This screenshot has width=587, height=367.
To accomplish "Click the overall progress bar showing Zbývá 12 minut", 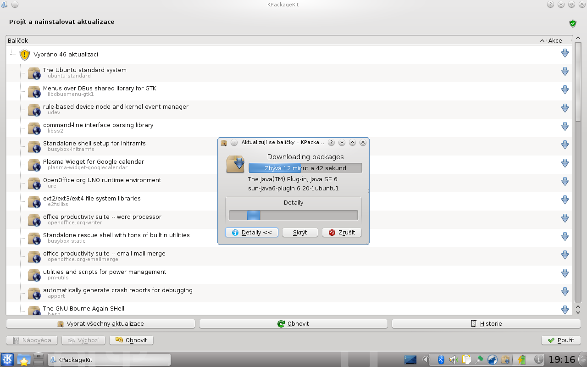I will [305, 168].
